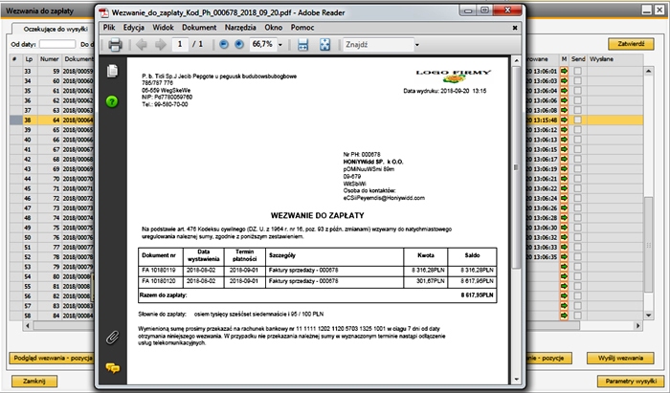
Task: Open the Pomoc menu
Action: pos(302,28)
